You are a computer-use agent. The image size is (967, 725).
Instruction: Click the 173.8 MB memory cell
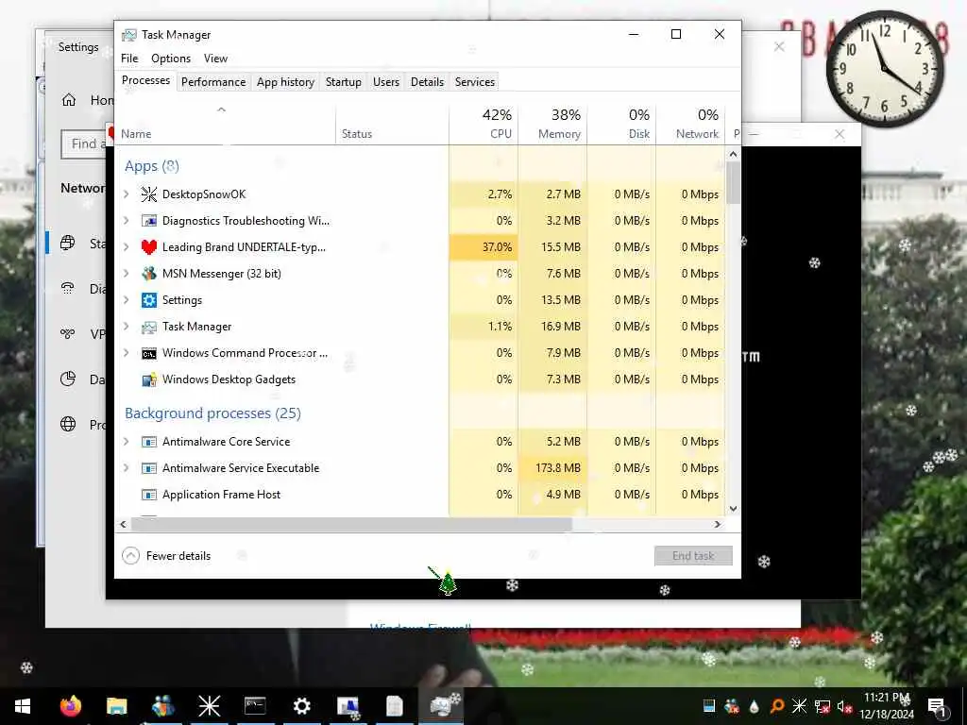553,468
